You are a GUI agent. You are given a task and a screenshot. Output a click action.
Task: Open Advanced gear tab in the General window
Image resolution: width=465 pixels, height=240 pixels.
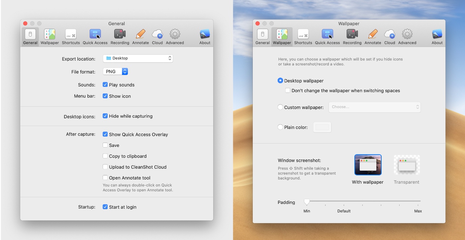[175, 37]
